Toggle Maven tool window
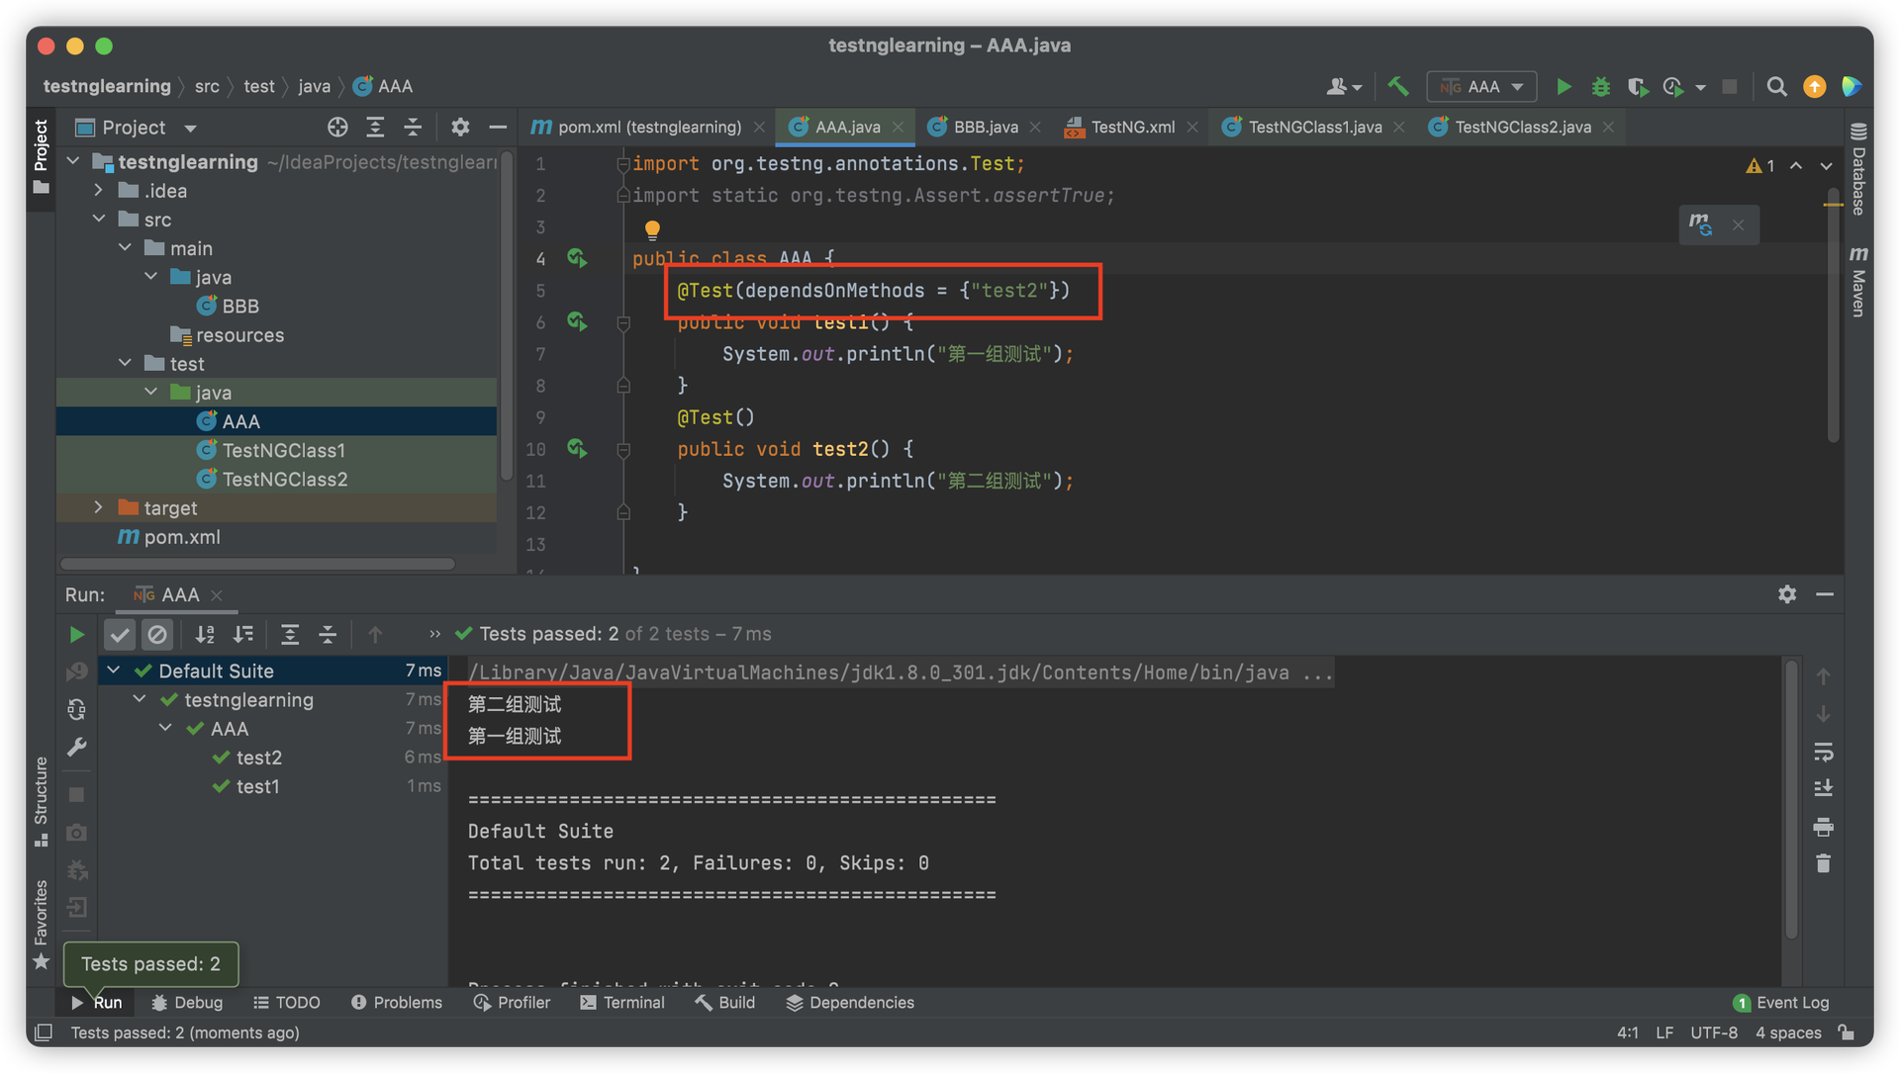 [1858, 281]
